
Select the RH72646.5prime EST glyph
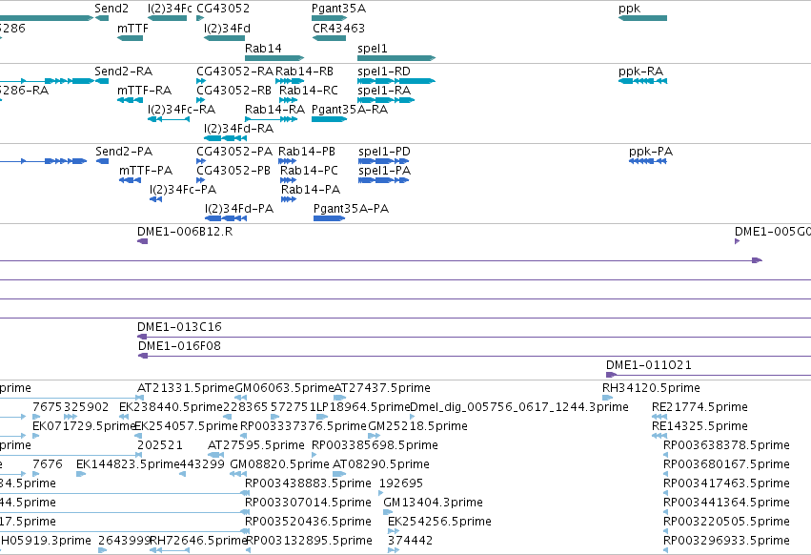170,550
